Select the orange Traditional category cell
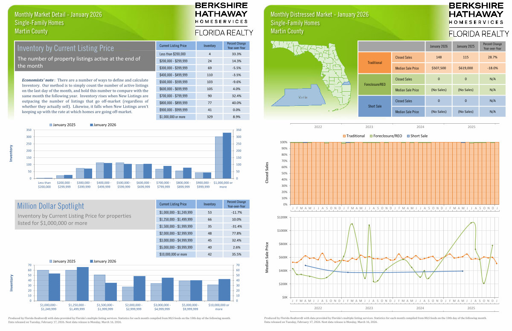The height and width of the screenshot is (331, 512). click(x=374, y=63)
